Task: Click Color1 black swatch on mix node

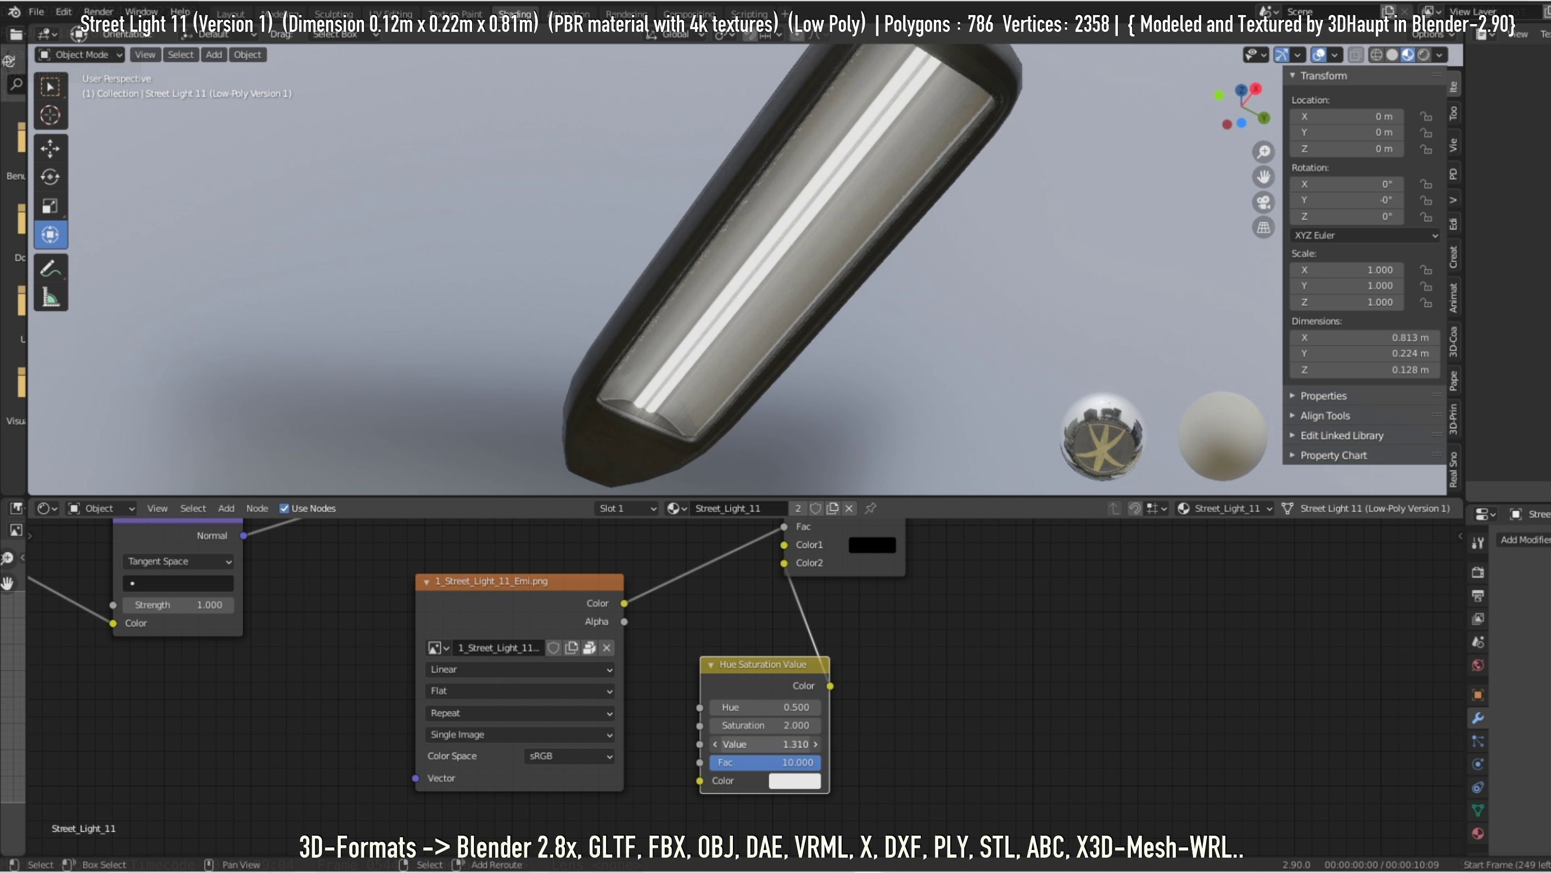Action: click(x=872, y=545)
